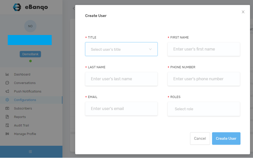This screenshot has width=253, height=159.
Task: Click the PHONE NUMBER field label
Action: point(183,67)
